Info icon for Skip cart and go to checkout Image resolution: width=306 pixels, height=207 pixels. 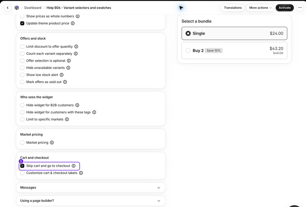tap(74, 166)
